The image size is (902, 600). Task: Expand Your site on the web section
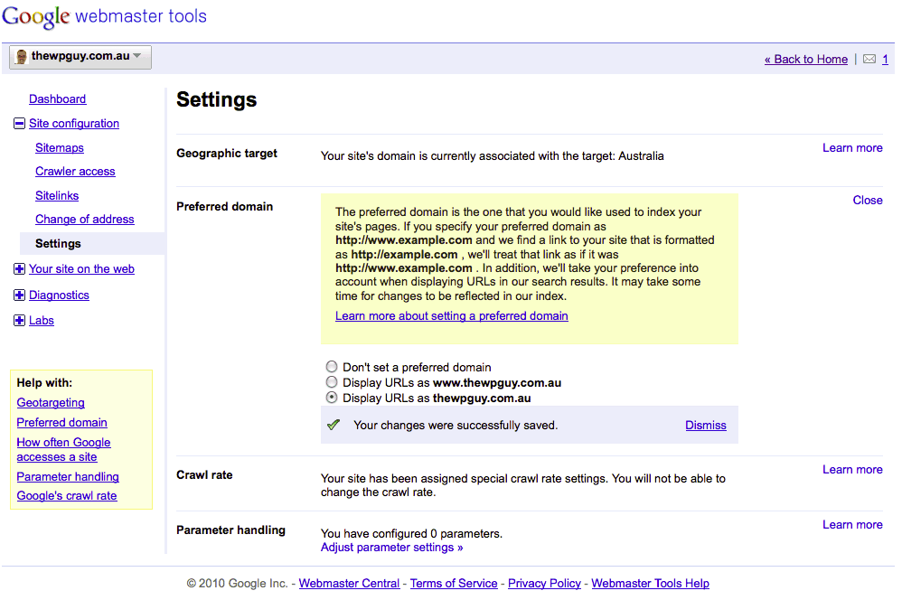19,268
